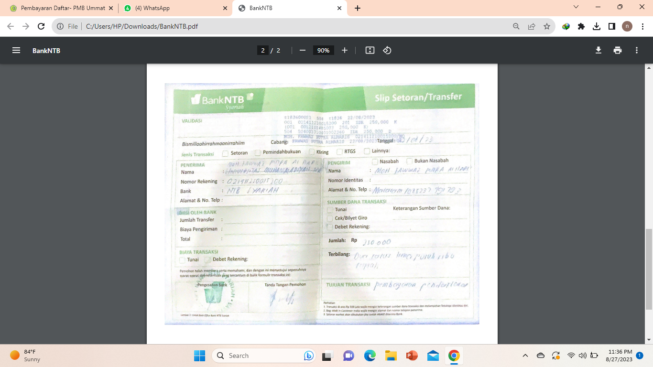The image size is (653, 367).
Task: Print the PDF document
Action: click(x=618, y=50)
